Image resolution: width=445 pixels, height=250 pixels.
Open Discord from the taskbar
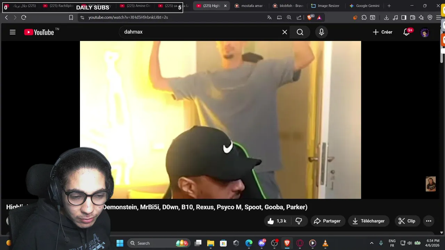pyautogui.click(x=262, y=243)
